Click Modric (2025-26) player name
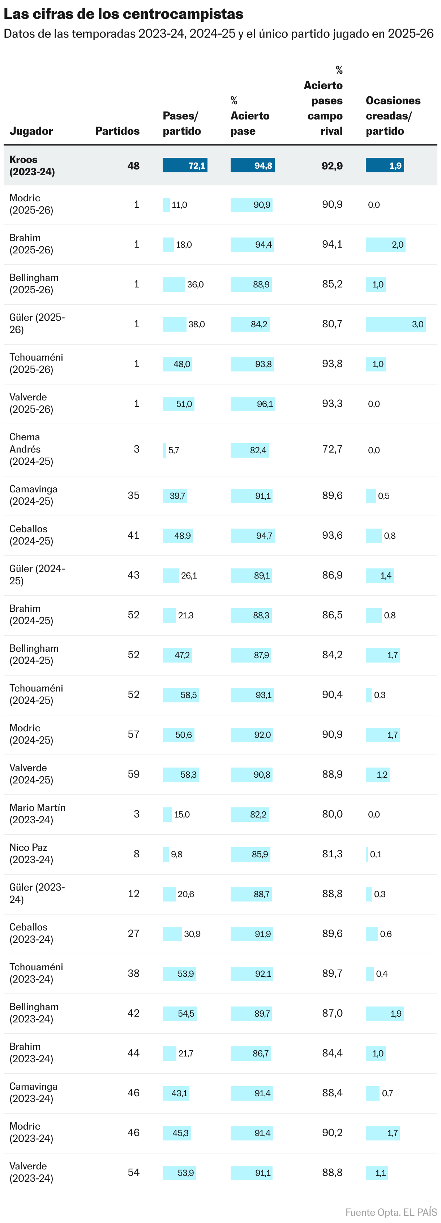Image resolution: width=441 pixels, height=1223 pixels. (31, 204)
